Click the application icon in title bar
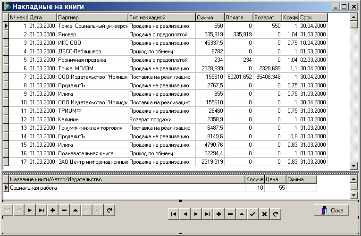 coord(7,7)
